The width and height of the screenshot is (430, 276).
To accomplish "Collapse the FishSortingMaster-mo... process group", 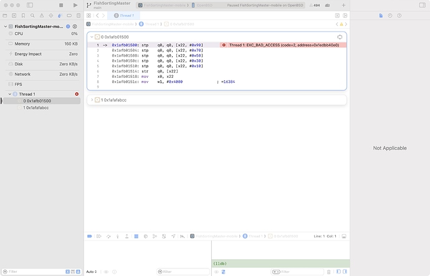I will pos(5,26).
